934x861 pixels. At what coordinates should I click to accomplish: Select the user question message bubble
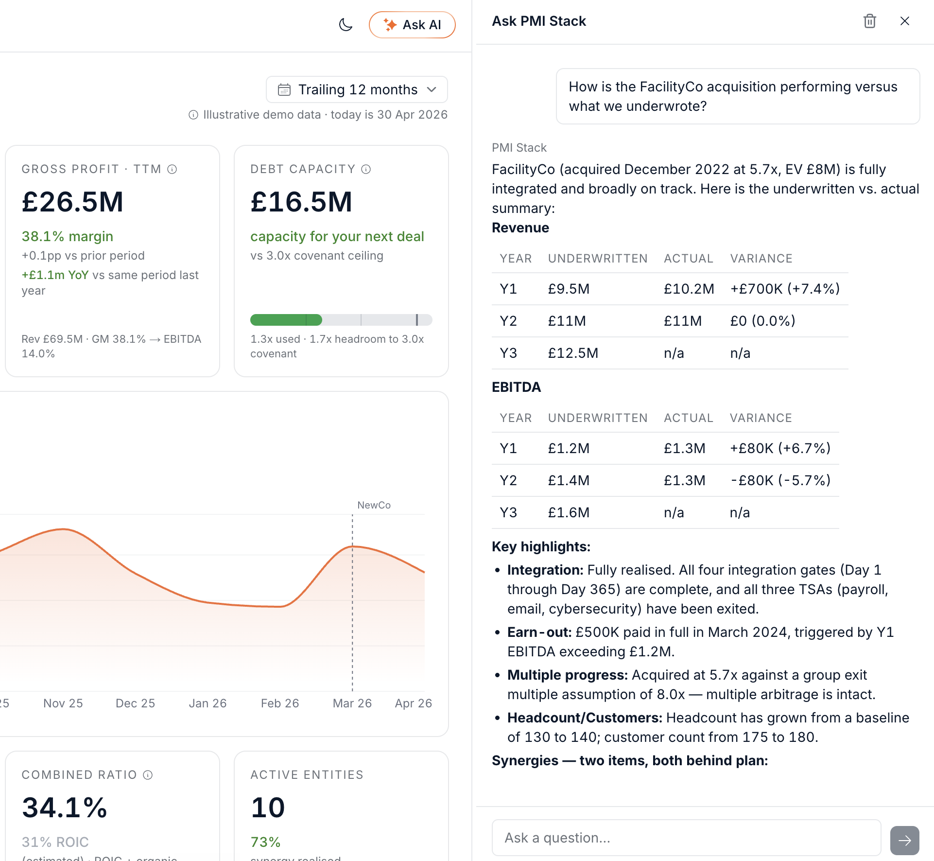point(738,96)
